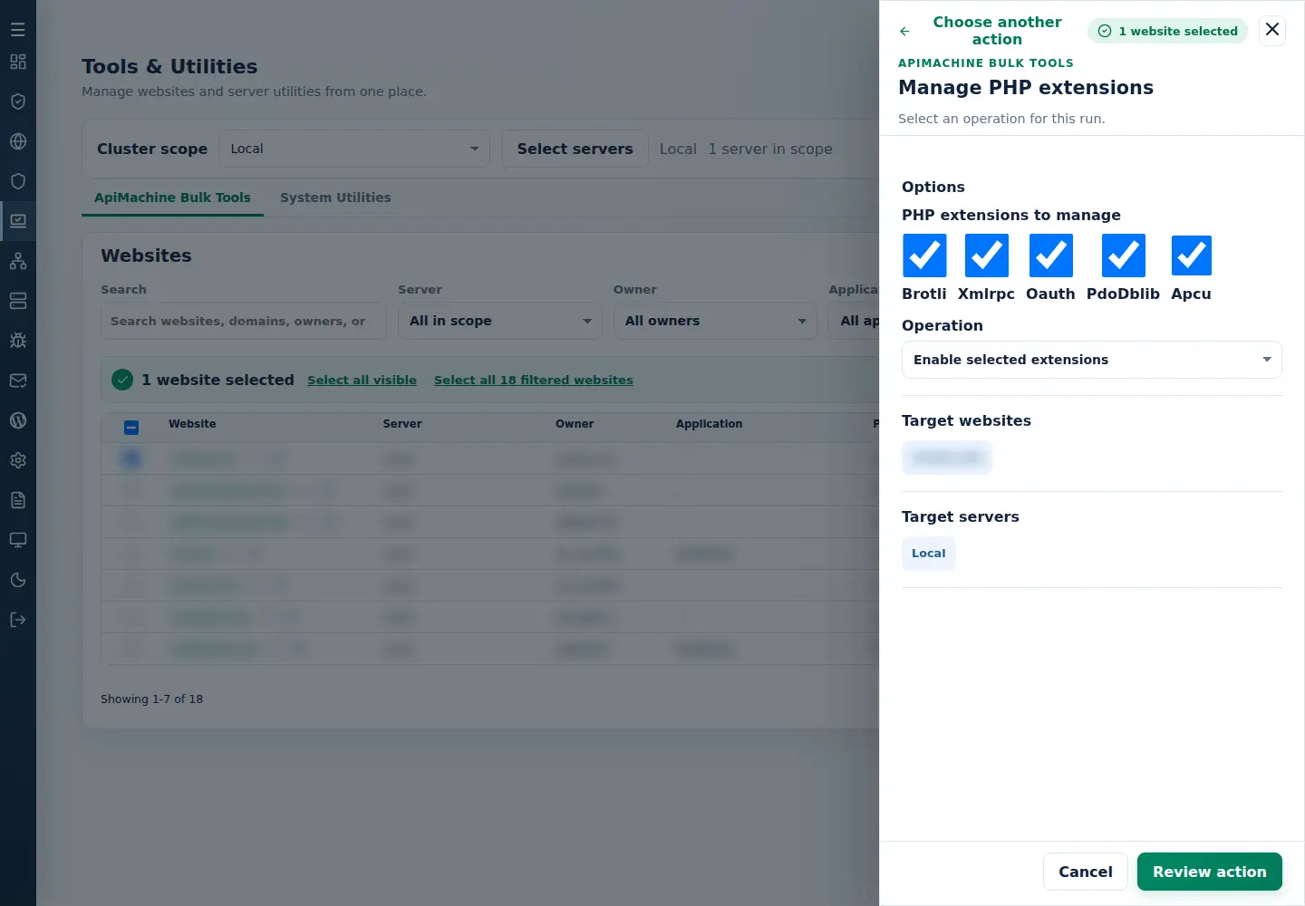Click Select all 18 filtered websites link
This screenshot has height=906, width=1305.
click(534, 381)
